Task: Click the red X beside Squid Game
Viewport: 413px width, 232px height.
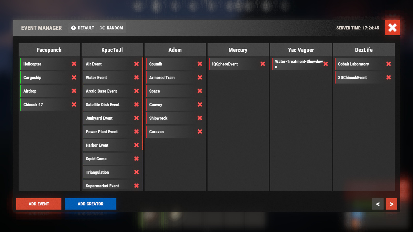Action: [x=136, y=159]
